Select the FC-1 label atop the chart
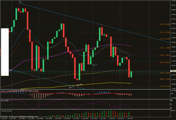Viewport: 176px width, 120px height. 20,2
